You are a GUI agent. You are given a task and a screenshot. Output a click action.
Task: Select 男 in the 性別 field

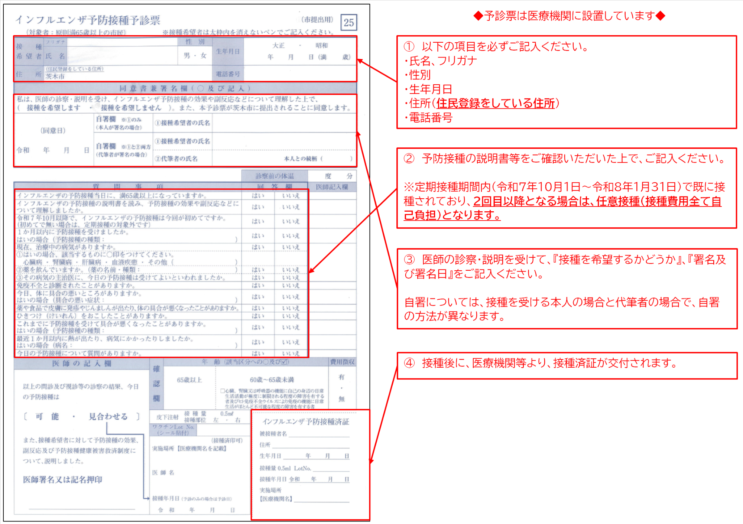coord(187,55)
